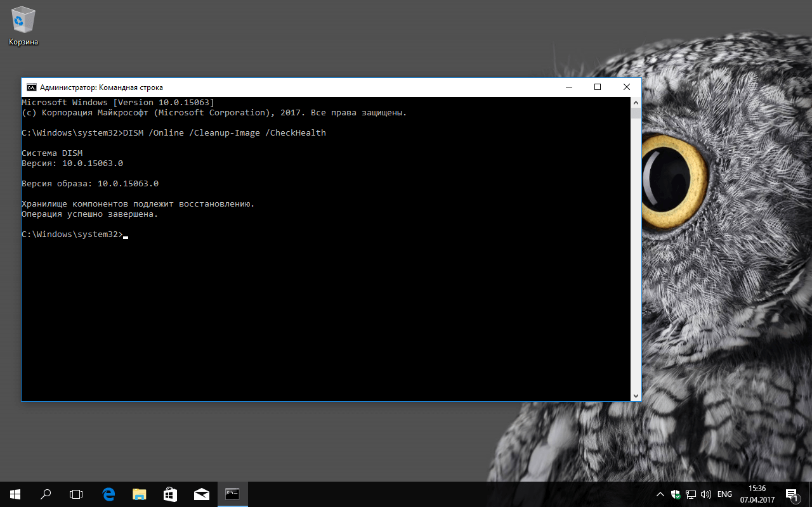Screen dimensions: 812x507
Task: Open the volume control speaker icon
Action: [x=706, y=494]
